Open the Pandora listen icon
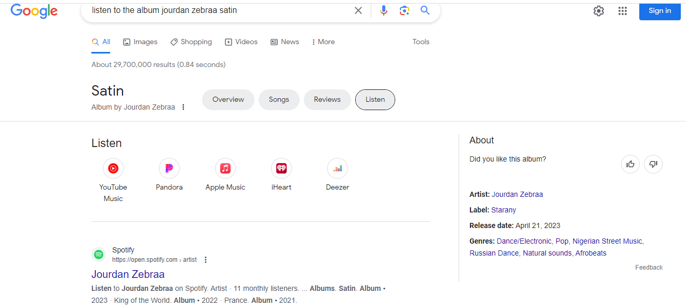This screenshot has width=686, height=307. pos(169,168)
